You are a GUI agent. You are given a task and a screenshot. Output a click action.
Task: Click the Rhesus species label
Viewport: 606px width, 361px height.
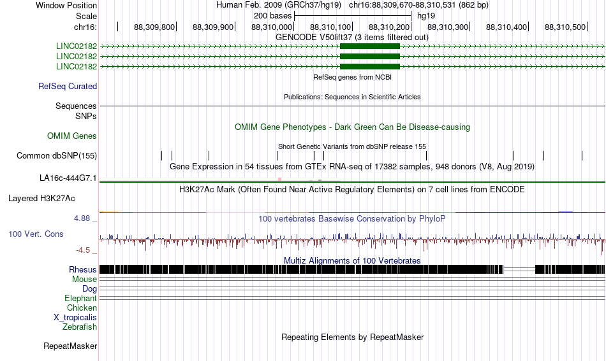point(83,269)
